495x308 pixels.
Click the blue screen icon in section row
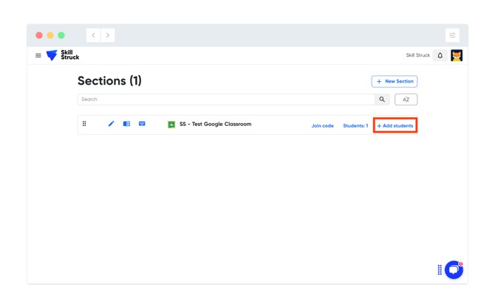[142, 124]
